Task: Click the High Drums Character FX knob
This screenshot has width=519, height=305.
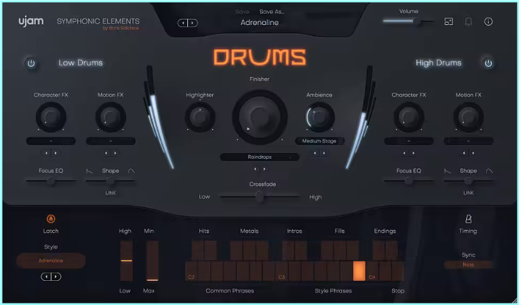Action: pos(409,117)
